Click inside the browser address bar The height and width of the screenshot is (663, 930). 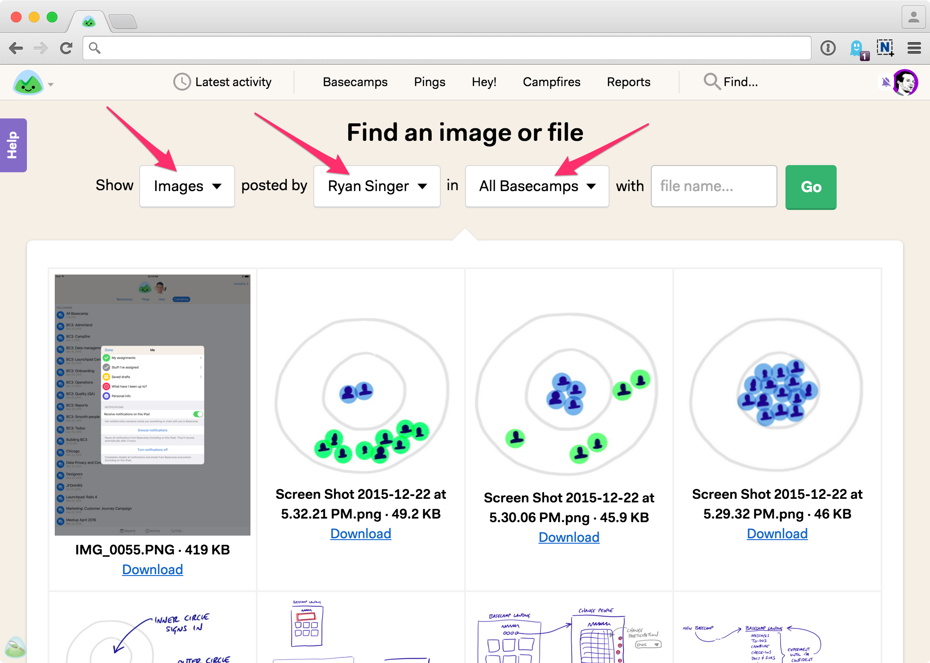[x=447, y=48]
